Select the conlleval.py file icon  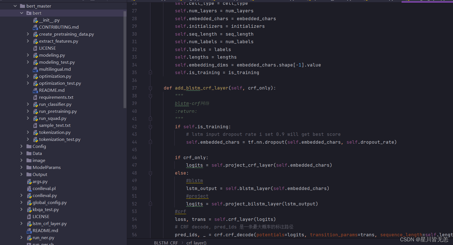(x=29, y=196)
